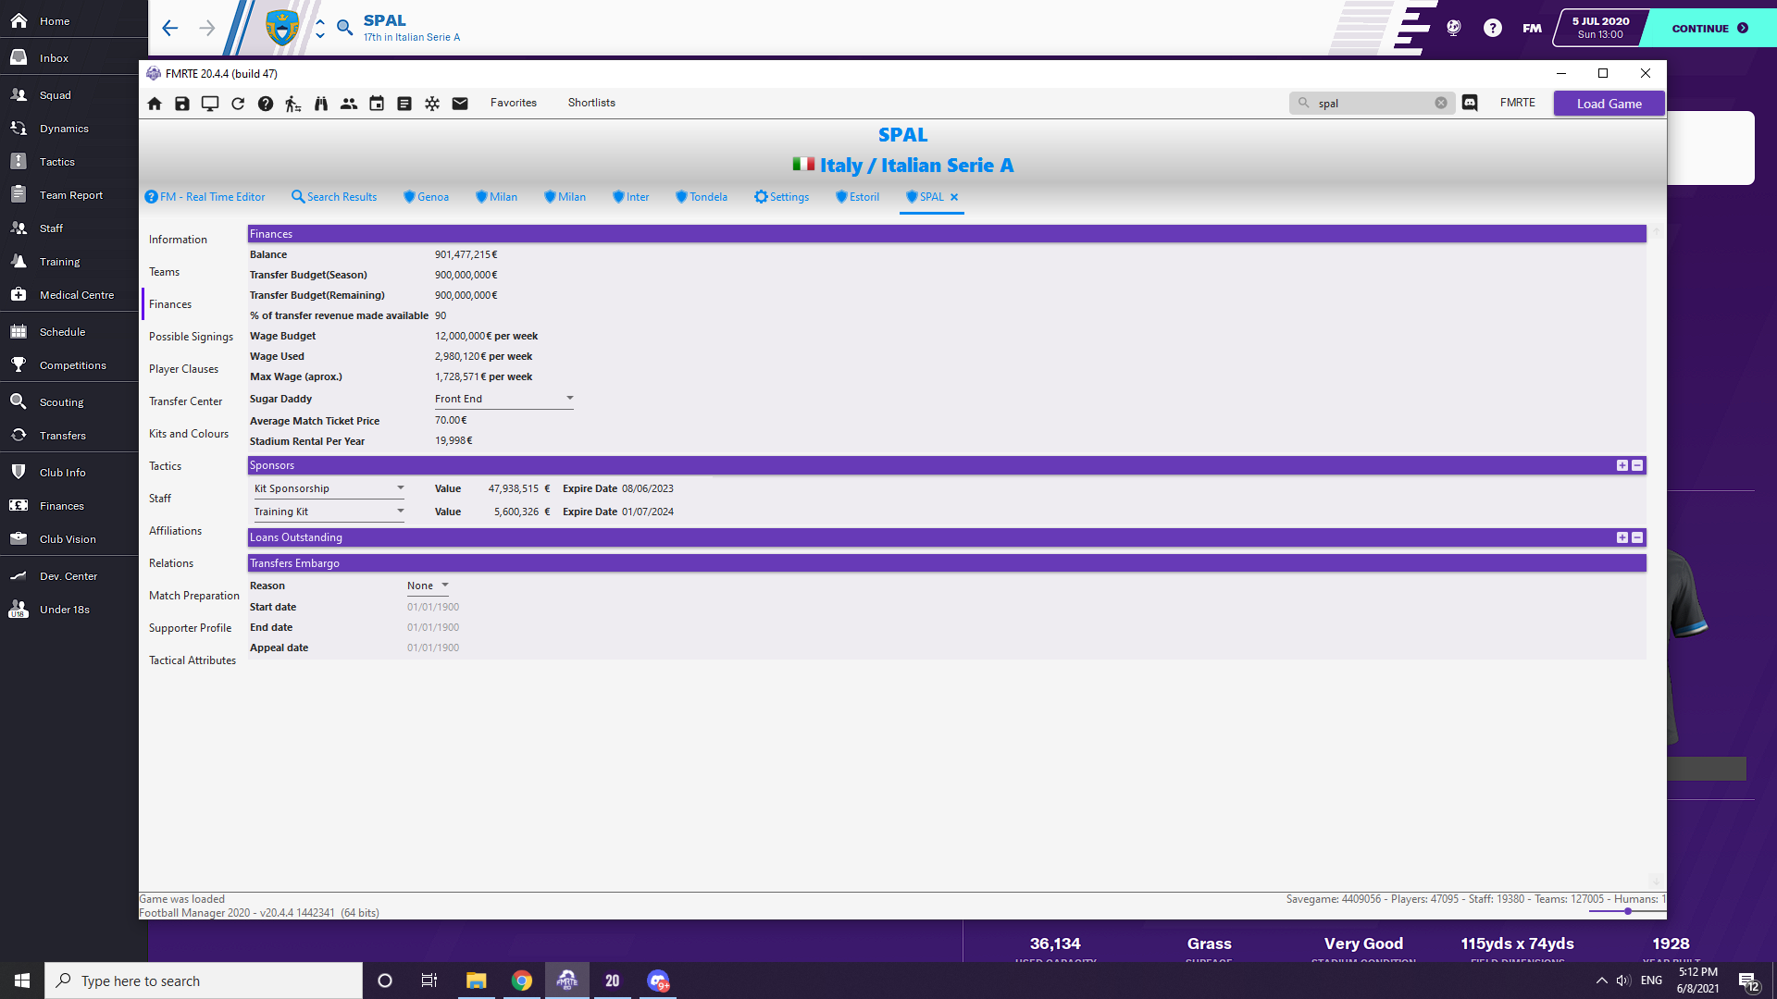Click the FMRTE save icon
This screenshot has height=999, width=1777.
182,104
